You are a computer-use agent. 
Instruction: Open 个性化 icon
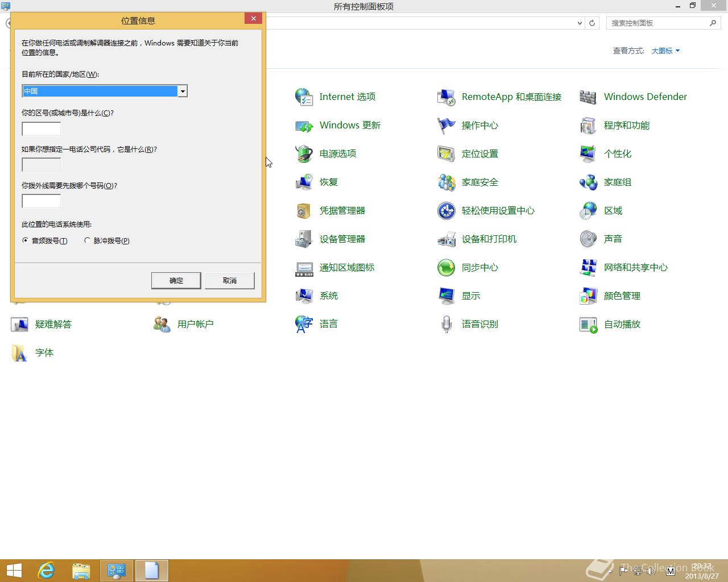[589, 153]
